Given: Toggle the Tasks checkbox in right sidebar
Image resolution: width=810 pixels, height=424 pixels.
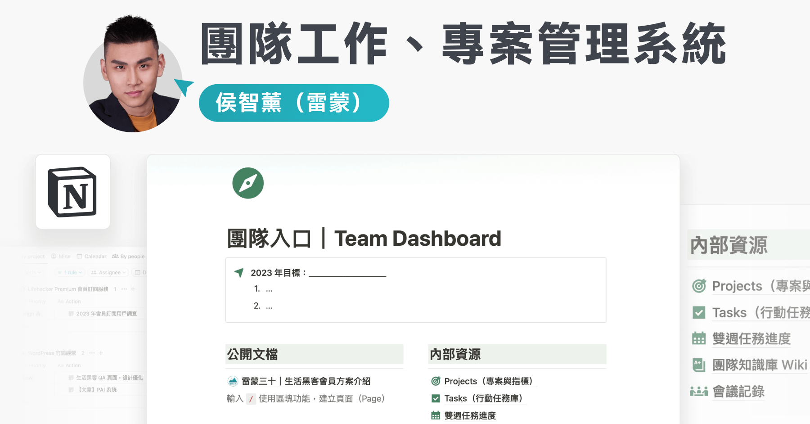Looking at the screenshot, I should [698, 312].
